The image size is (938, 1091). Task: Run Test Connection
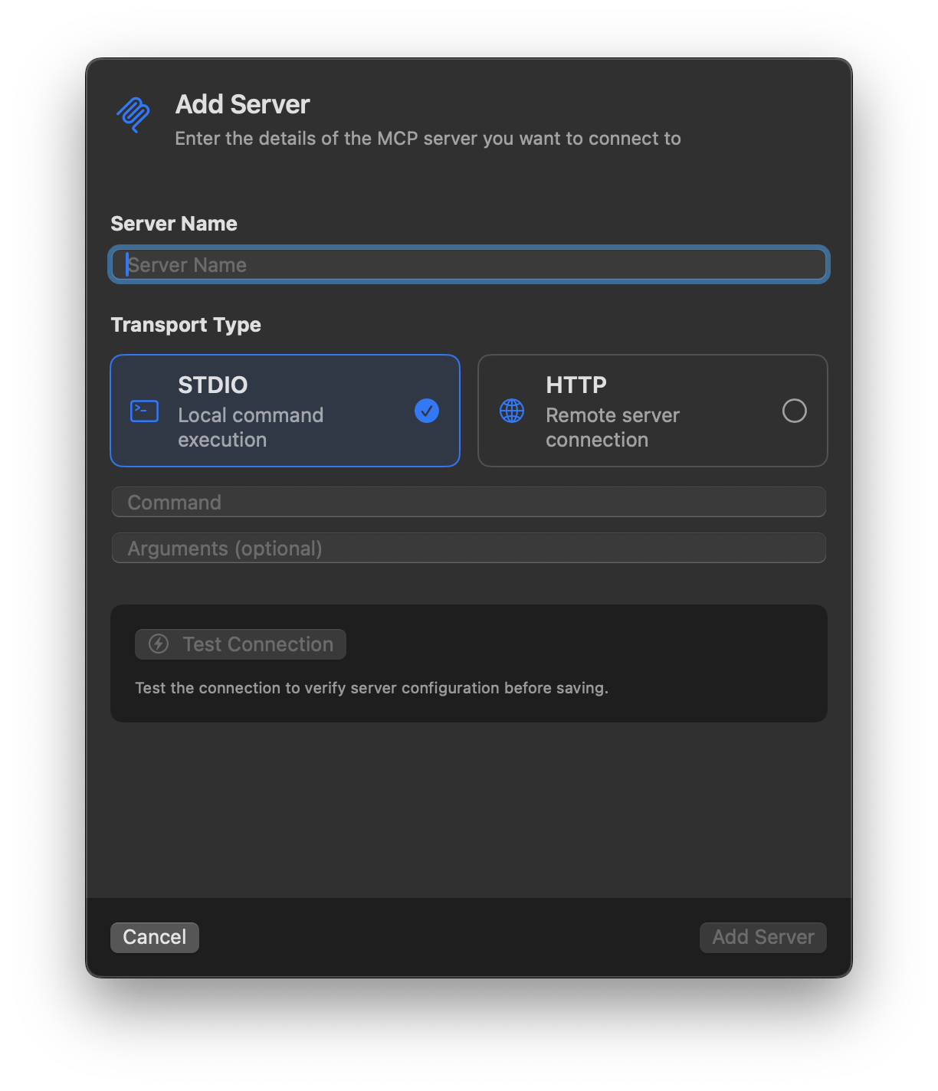tap(241, 644)
